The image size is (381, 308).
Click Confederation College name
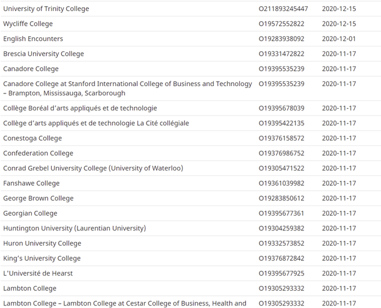pos(38,153)
